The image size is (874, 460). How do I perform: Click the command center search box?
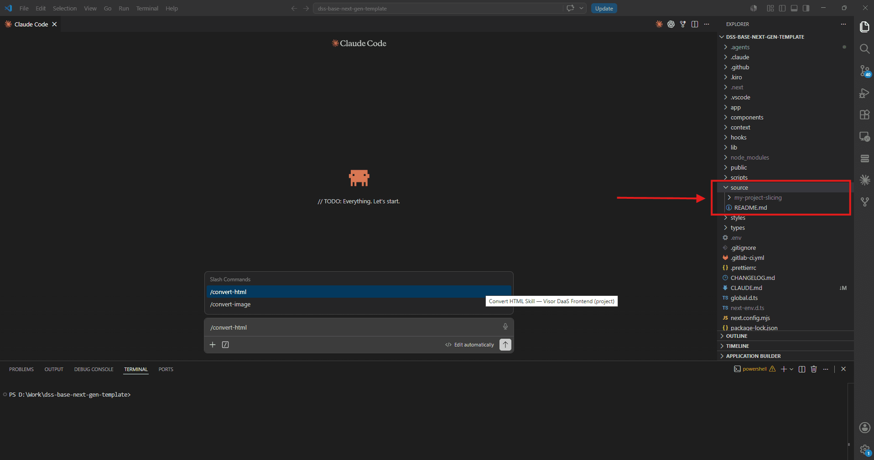(438, 8)
